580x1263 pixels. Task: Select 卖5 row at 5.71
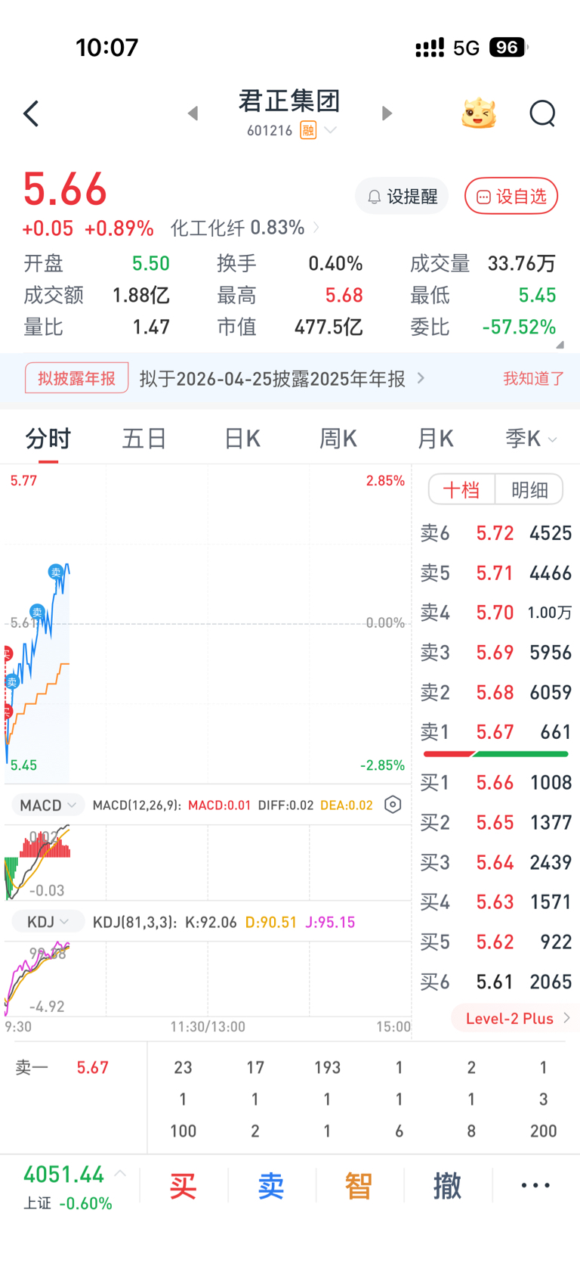click(x=495, y=573)
